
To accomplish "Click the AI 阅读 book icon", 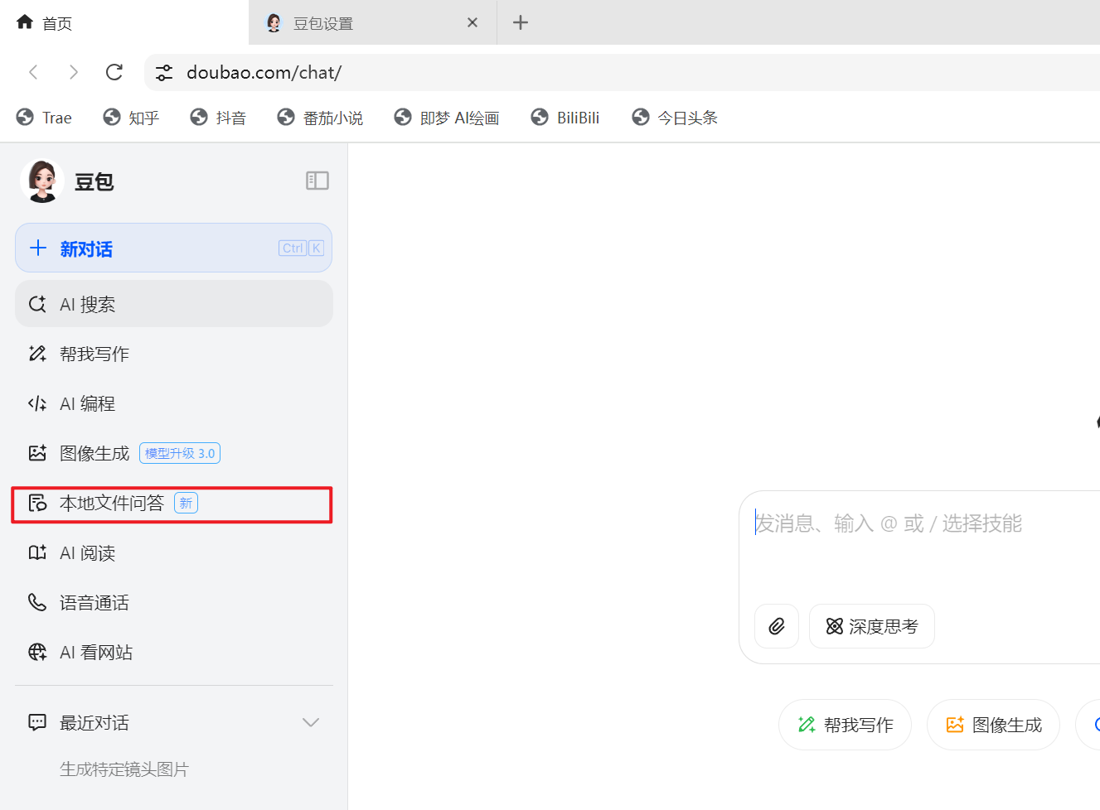I will pyautogui.click(x=37, y=552).
